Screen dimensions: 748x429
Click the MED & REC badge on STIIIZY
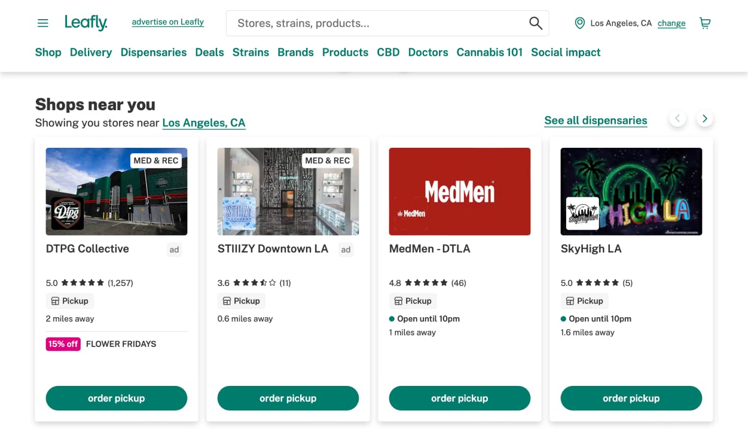[328, 160]
